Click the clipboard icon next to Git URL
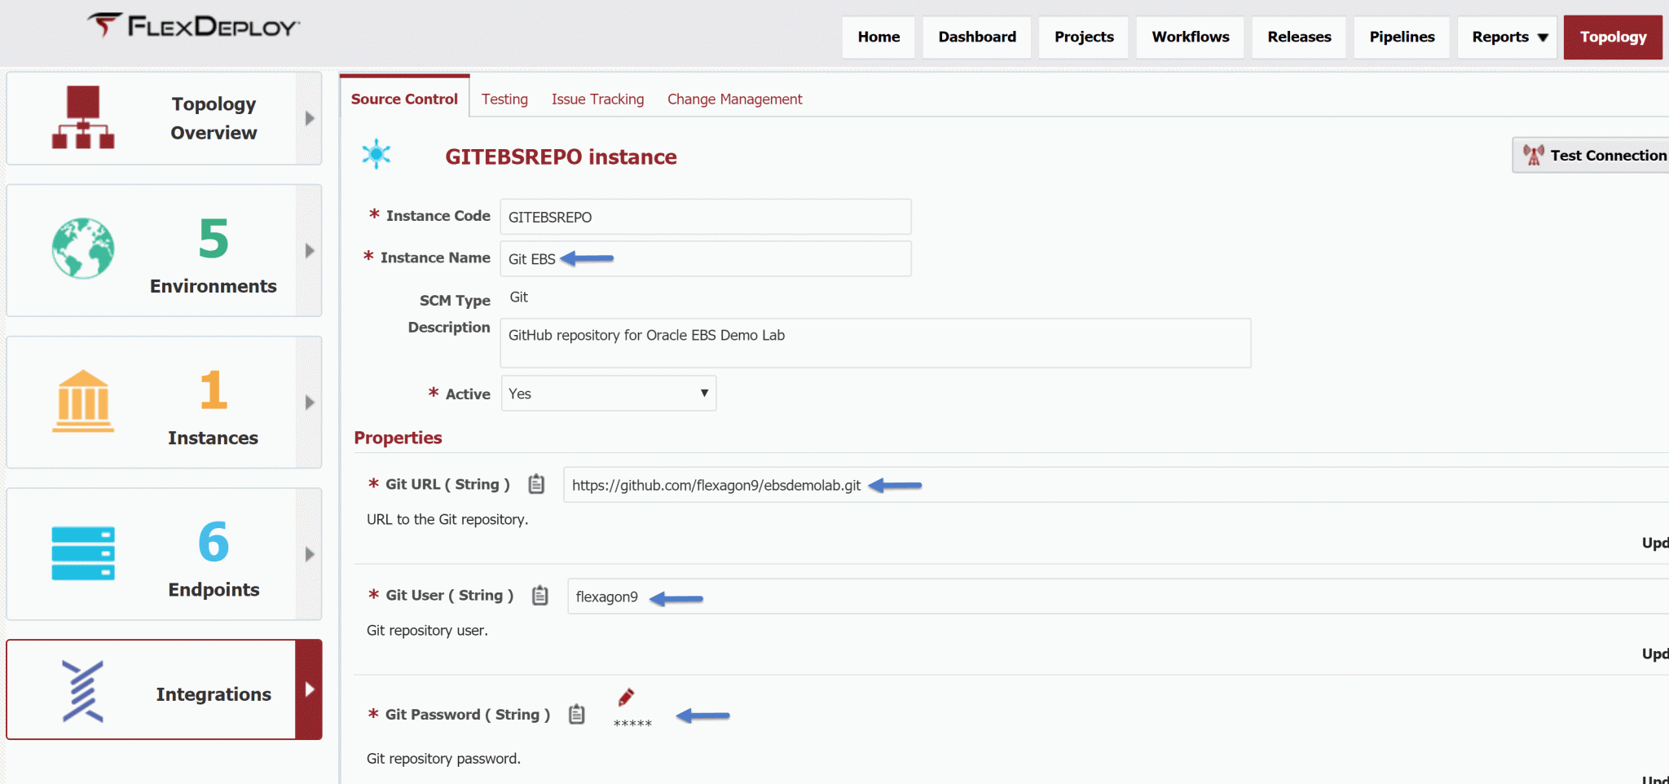Image resolution: width=1669 pixels, height=784 pixels. pos(536,484)
